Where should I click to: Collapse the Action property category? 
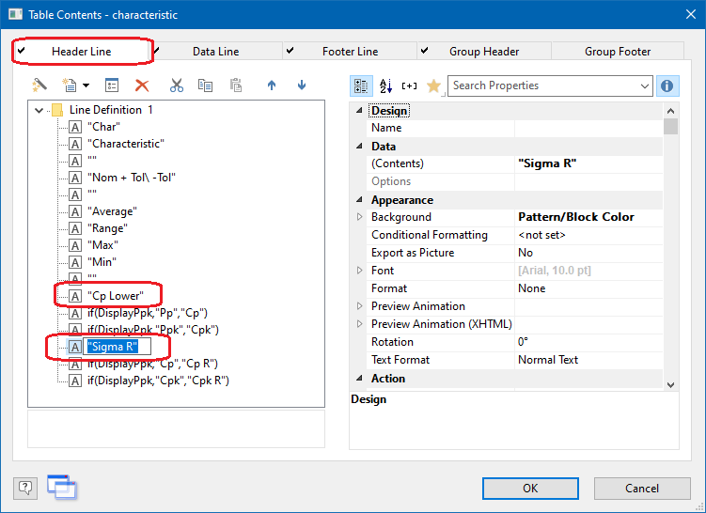coord(359,378)
